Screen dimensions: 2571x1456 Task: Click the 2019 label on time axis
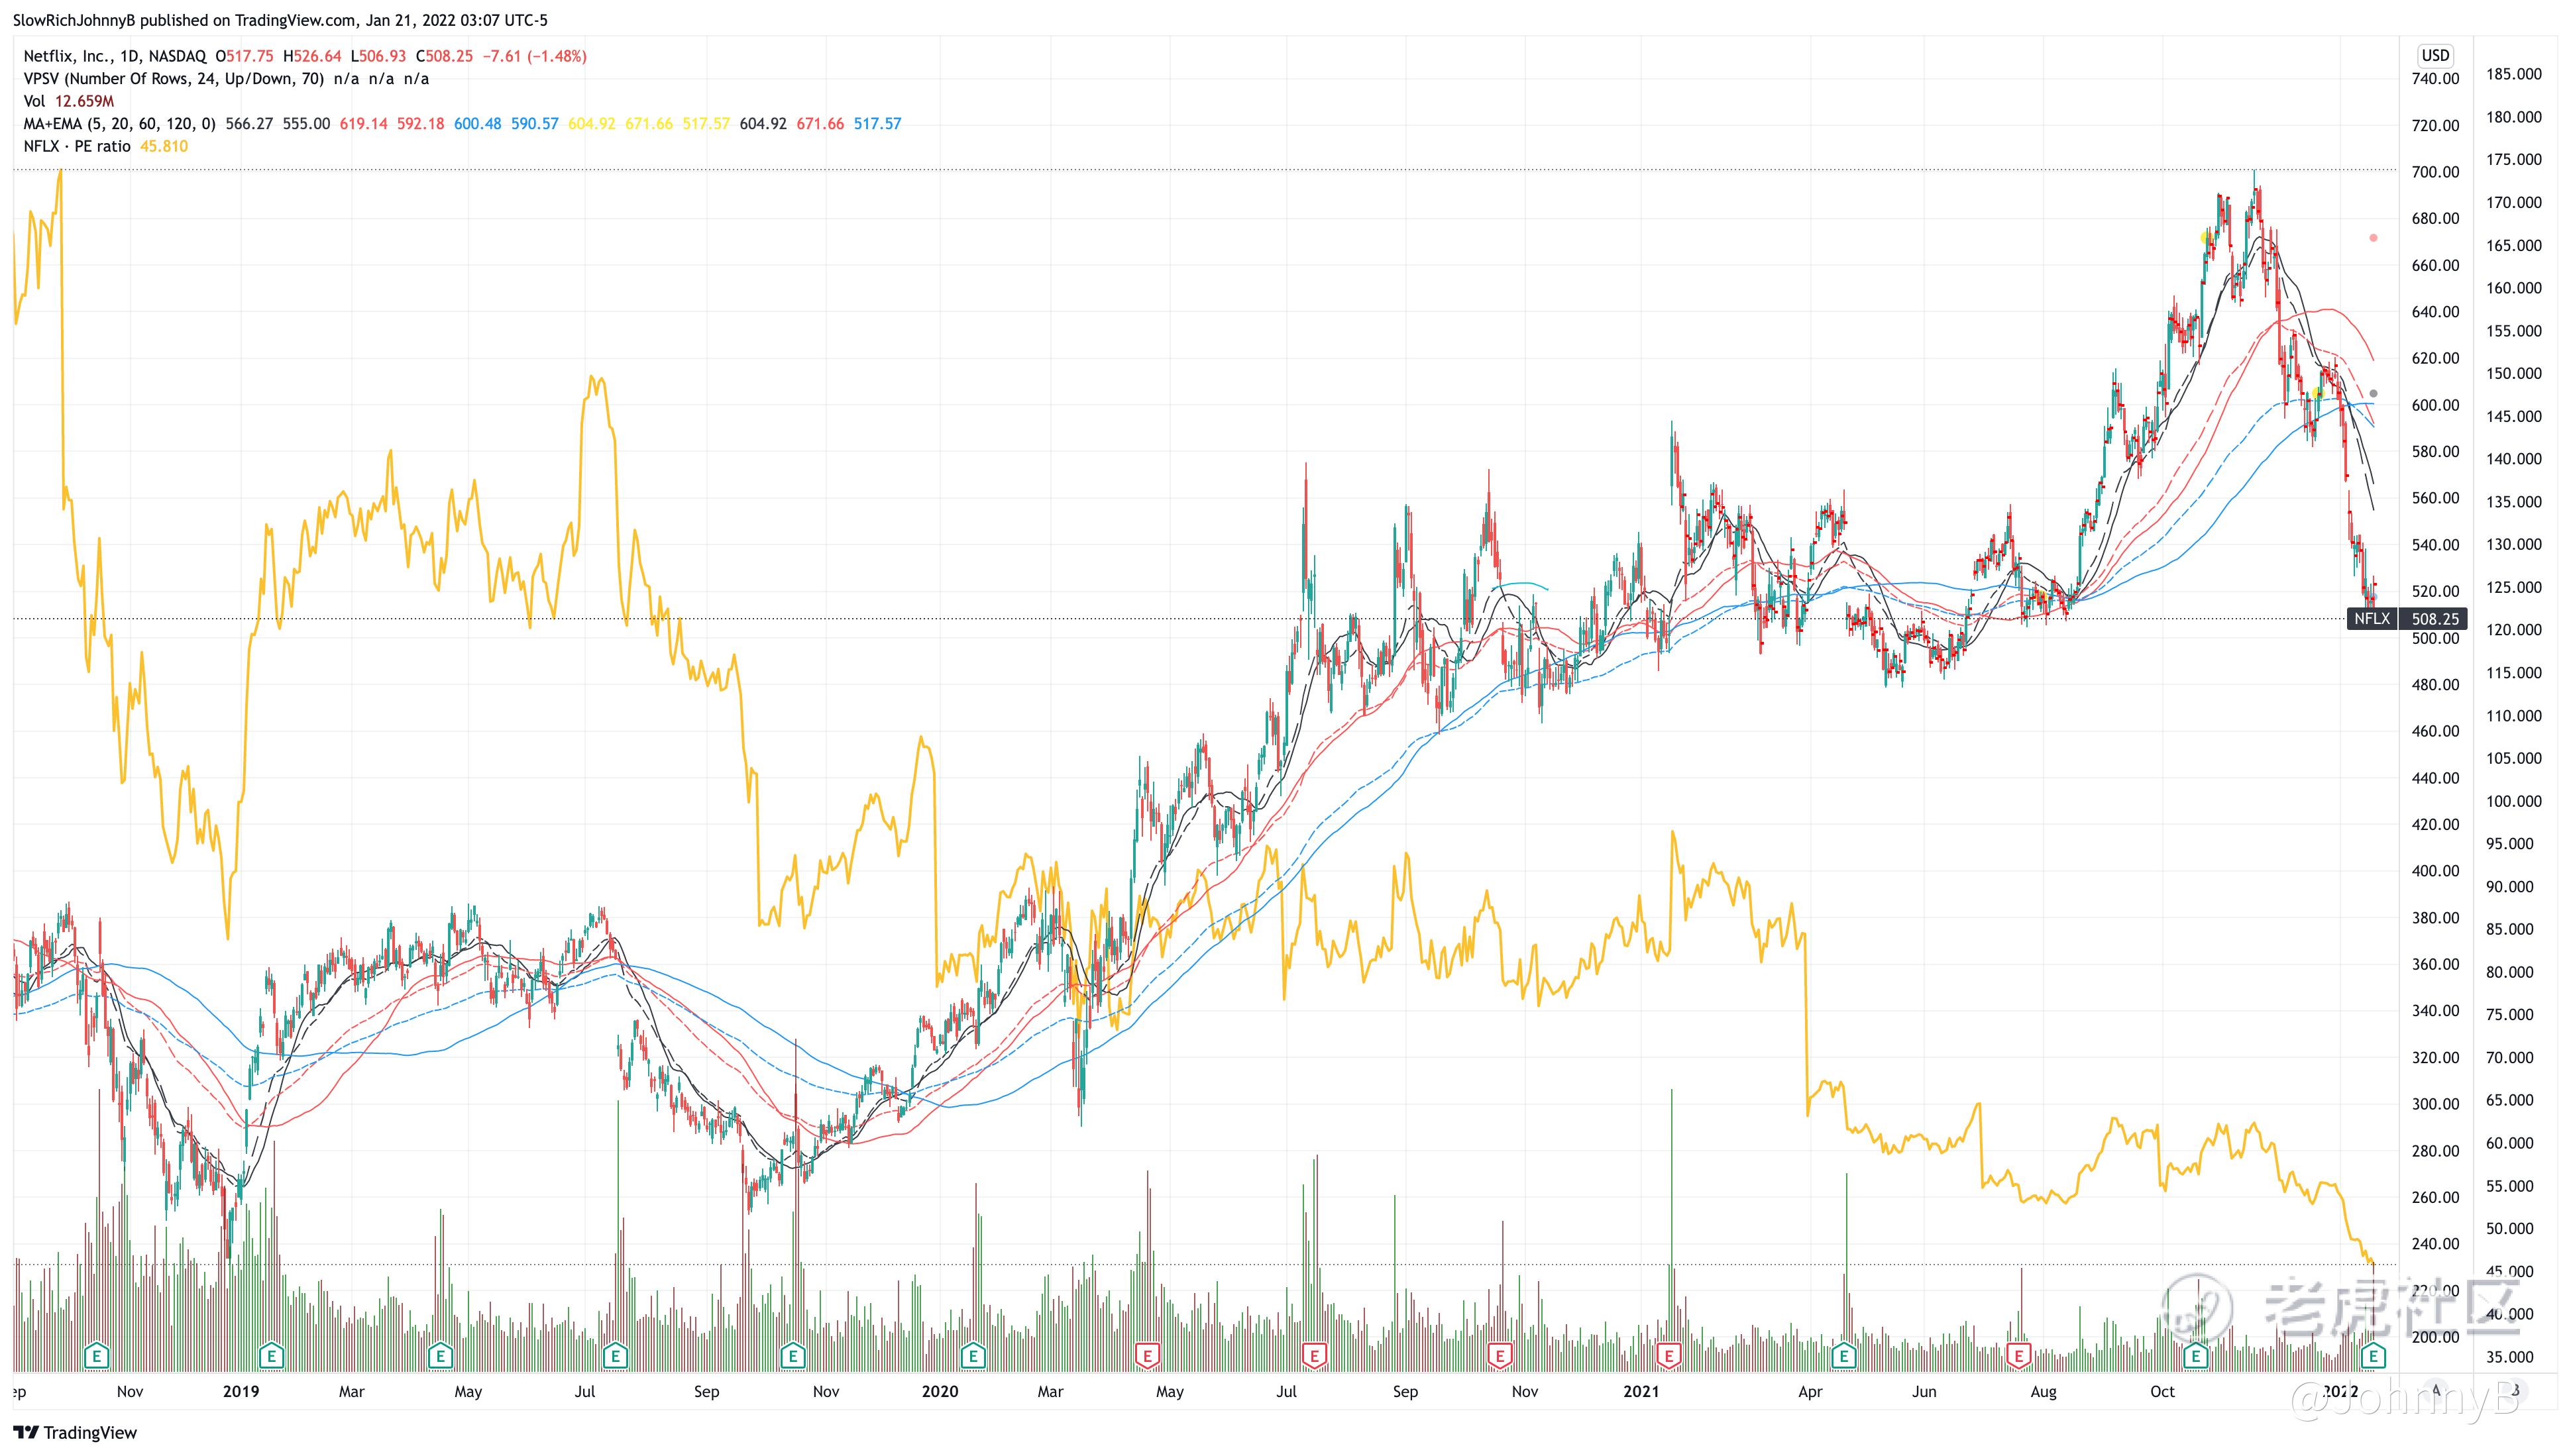coord(241,1391)
